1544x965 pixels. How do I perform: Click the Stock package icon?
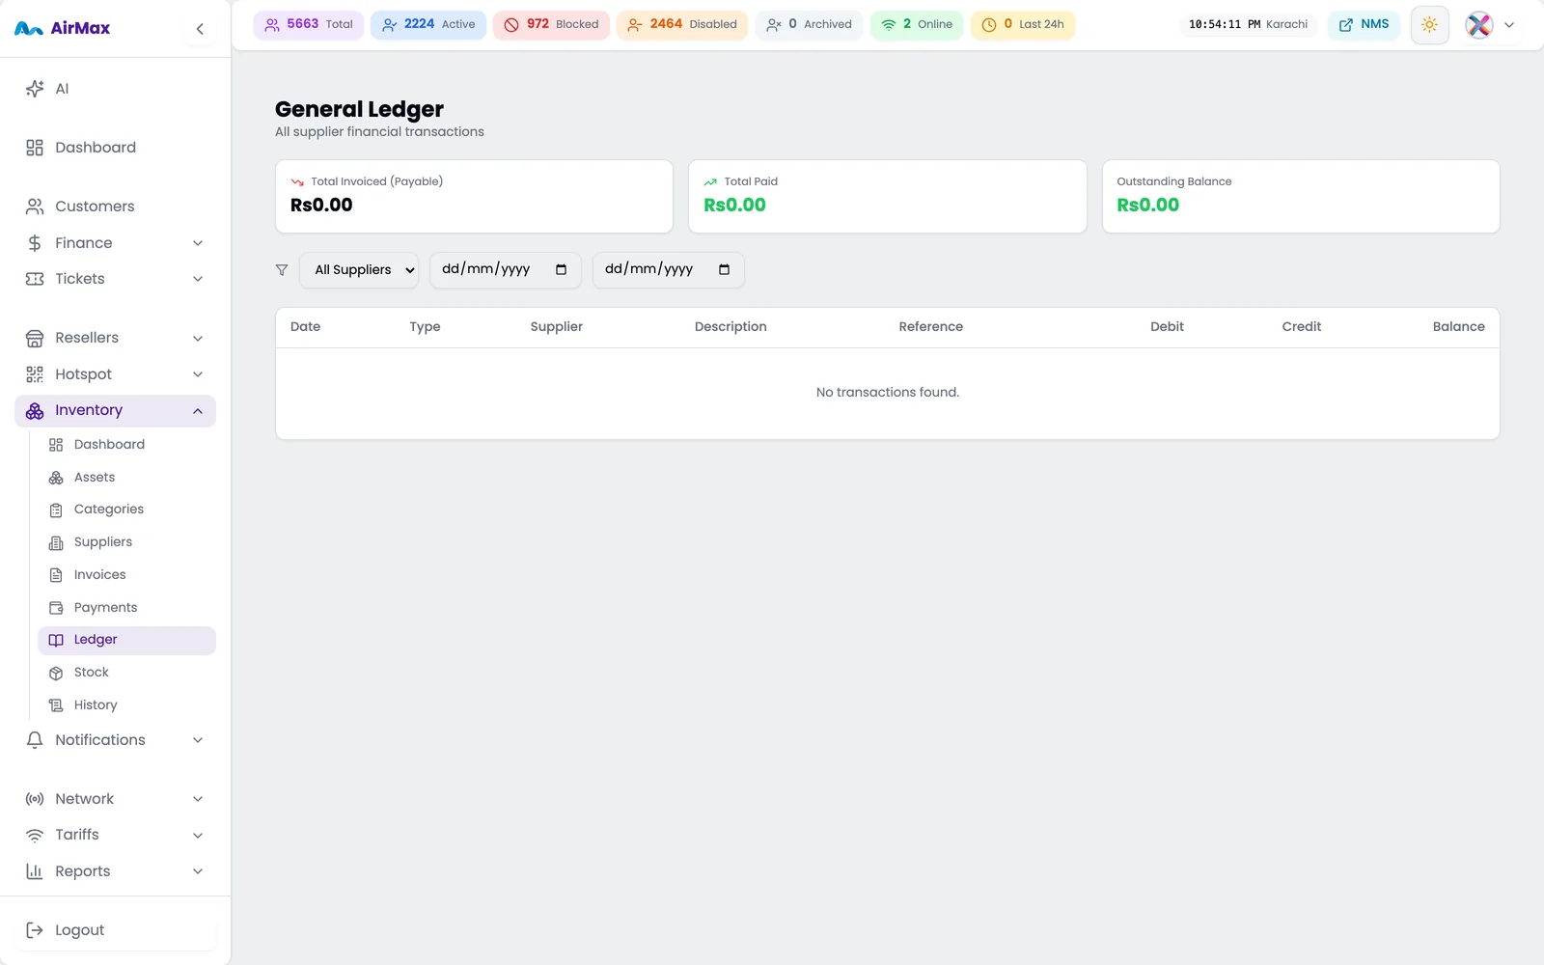click(x=56, y=673)
